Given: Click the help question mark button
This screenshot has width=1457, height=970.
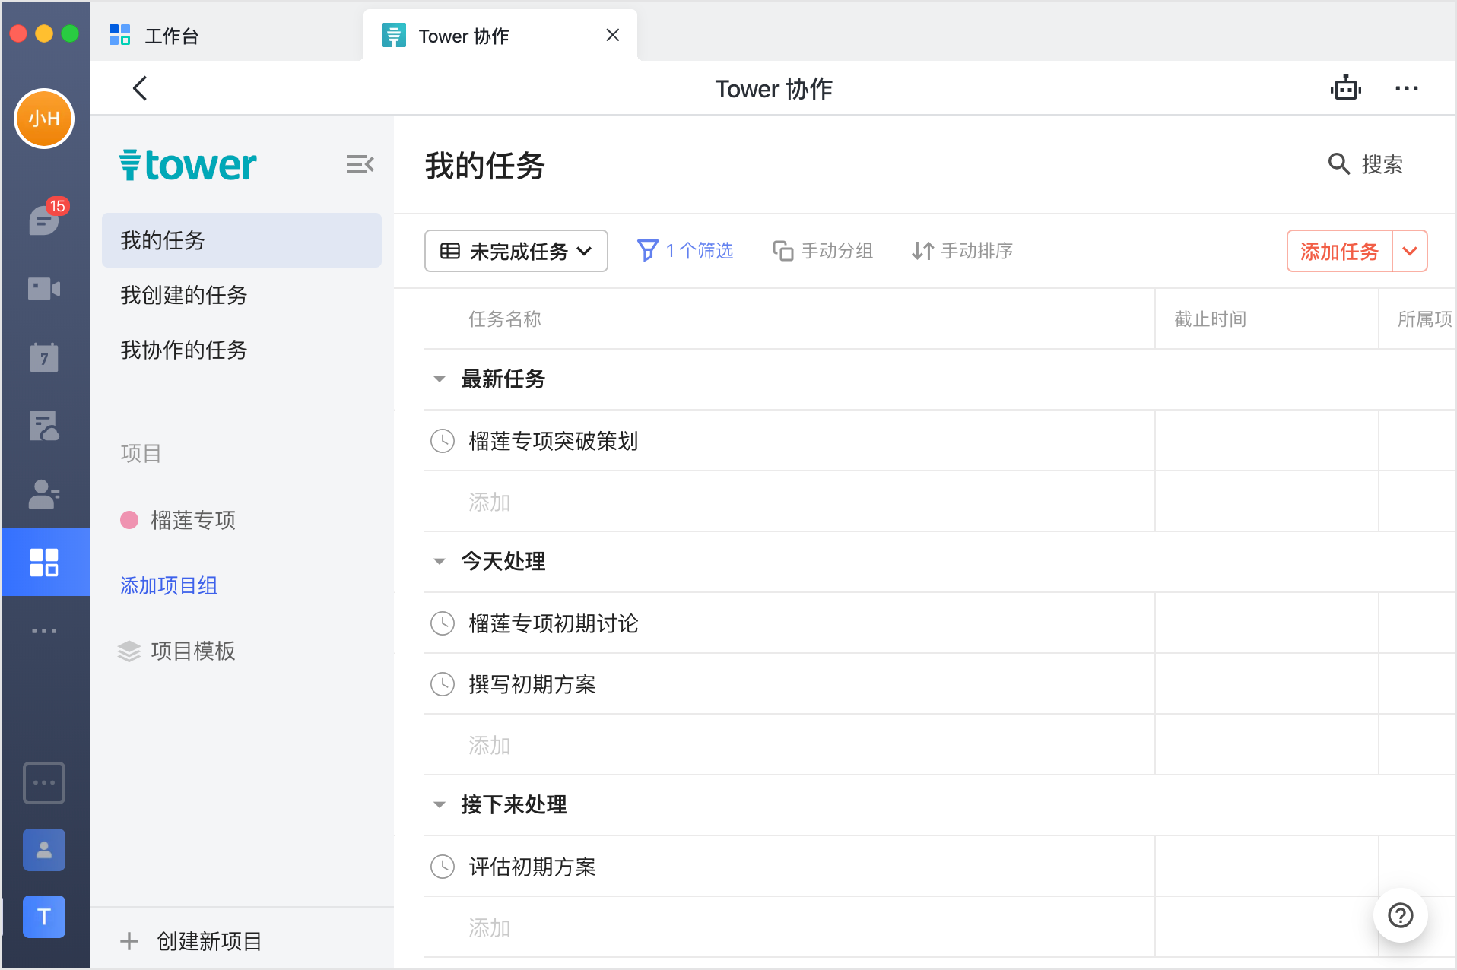Looking at the screenshot, I should [1400, 915].
